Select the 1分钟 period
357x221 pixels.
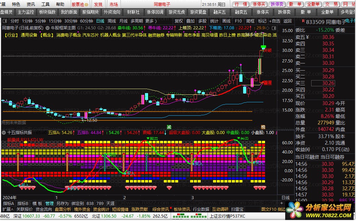[27, 21]
